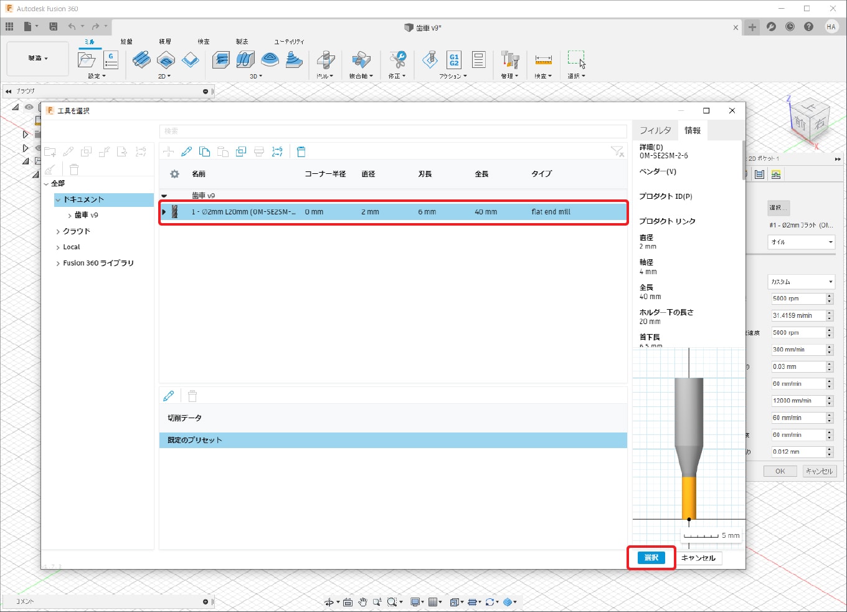Image resolution: width=847 pixels, height=612 pixels.
Task: Clear filters using the funnel icon
Action: (x=617, y=151)
